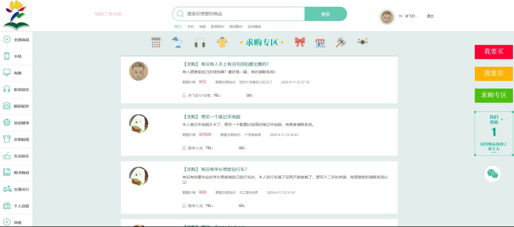Open WeChat contact floating icon
The width and height of the screenshot is (514, 227).
(x=493, y=174)
